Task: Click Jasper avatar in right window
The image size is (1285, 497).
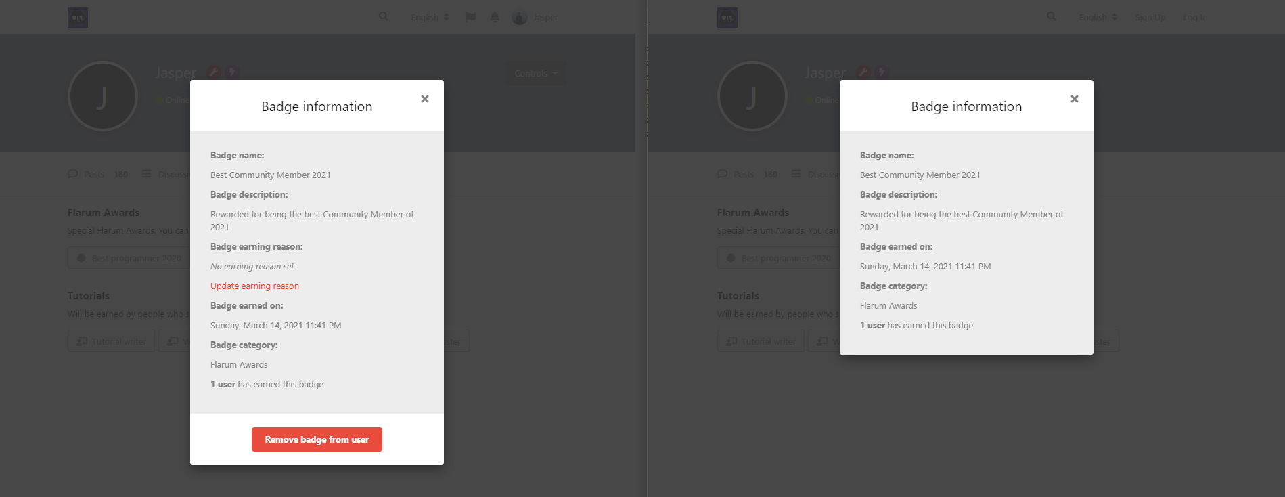Action: pos(752,96)
